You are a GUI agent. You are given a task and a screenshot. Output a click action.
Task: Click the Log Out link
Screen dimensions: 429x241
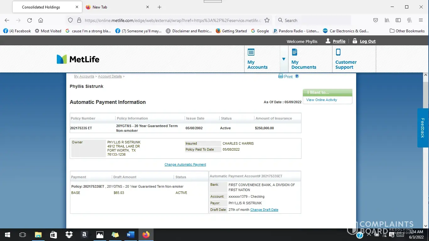point(367,41)
